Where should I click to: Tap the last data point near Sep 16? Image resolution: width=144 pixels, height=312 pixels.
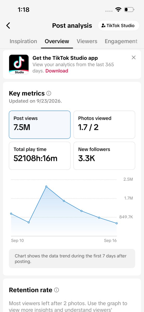coord(116,223)
